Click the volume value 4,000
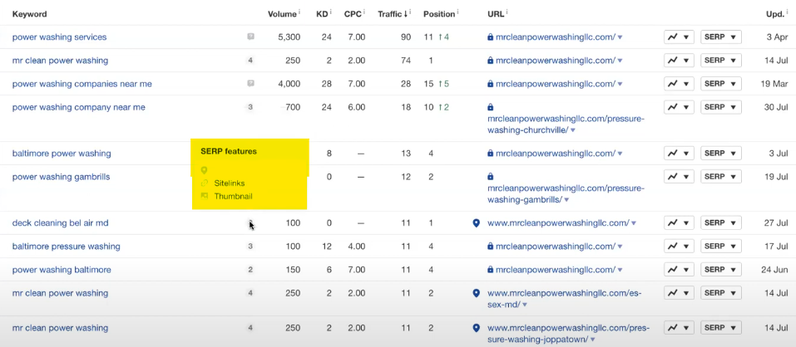This screenshot has width=796, height=347. click(289, 84)
